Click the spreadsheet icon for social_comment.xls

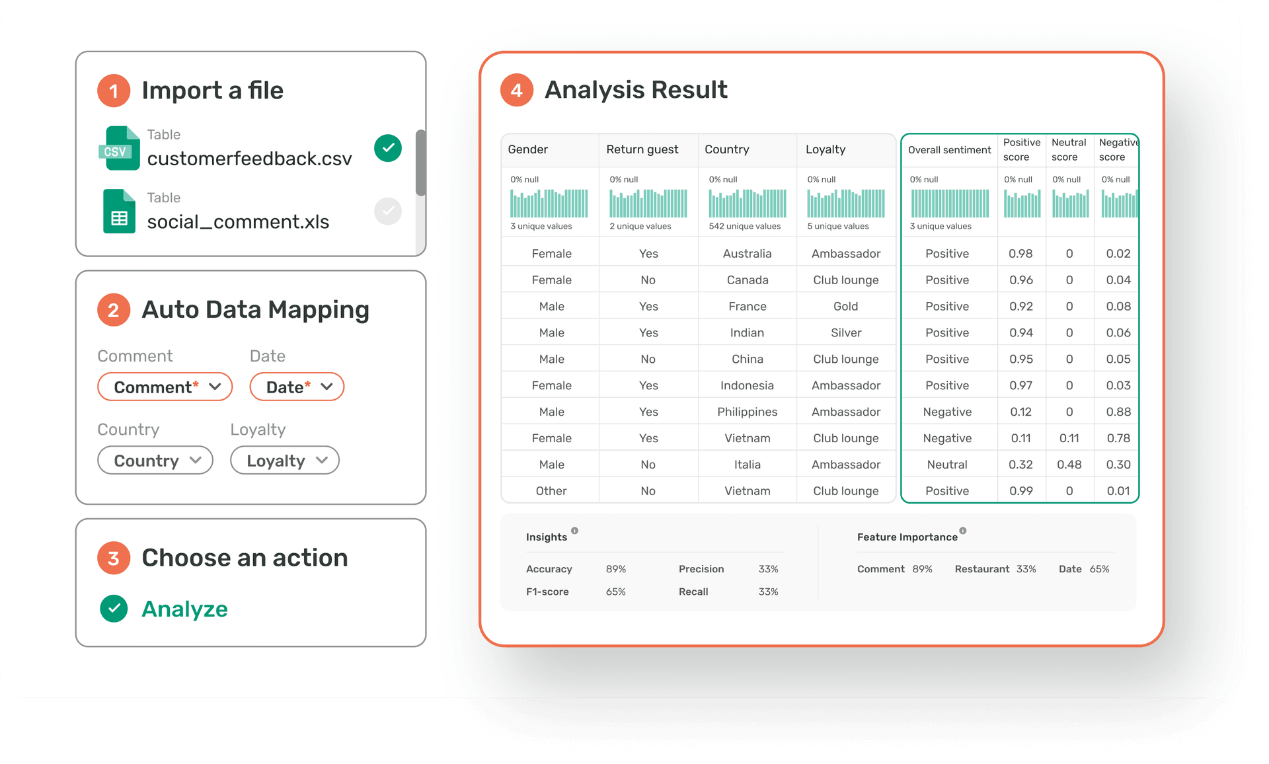tap(120, 211)
